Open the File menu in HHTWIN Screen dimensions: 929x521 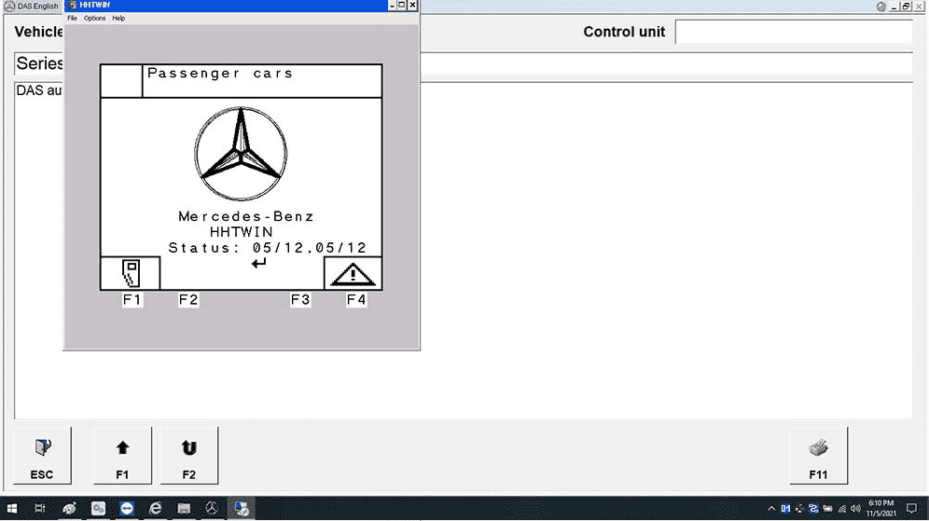72,19
